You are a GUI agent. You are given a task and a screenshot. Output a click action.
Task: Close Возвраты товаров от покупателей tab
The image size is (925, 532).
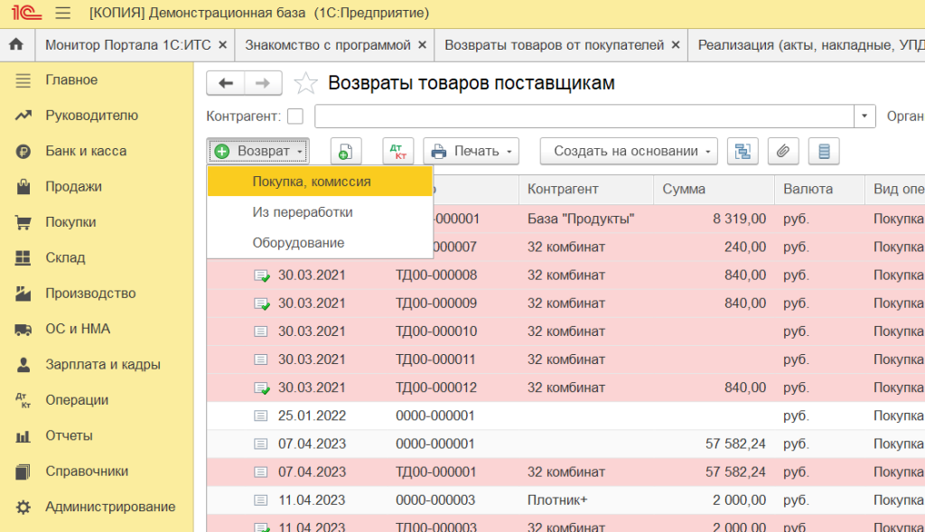pyautogui.click(x=676, y=45)
